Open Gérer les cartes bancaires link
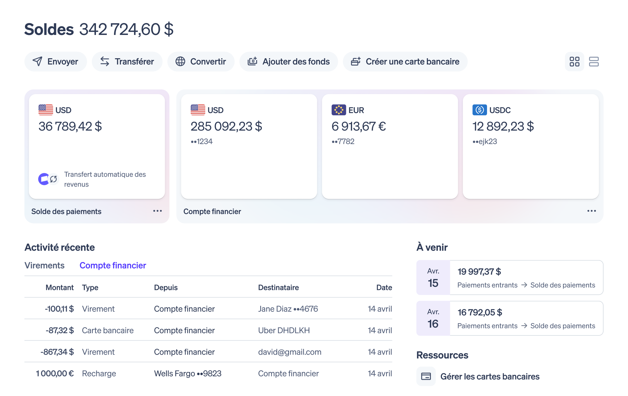This screenshot has height=396, width=628. [x=490, y=376]
